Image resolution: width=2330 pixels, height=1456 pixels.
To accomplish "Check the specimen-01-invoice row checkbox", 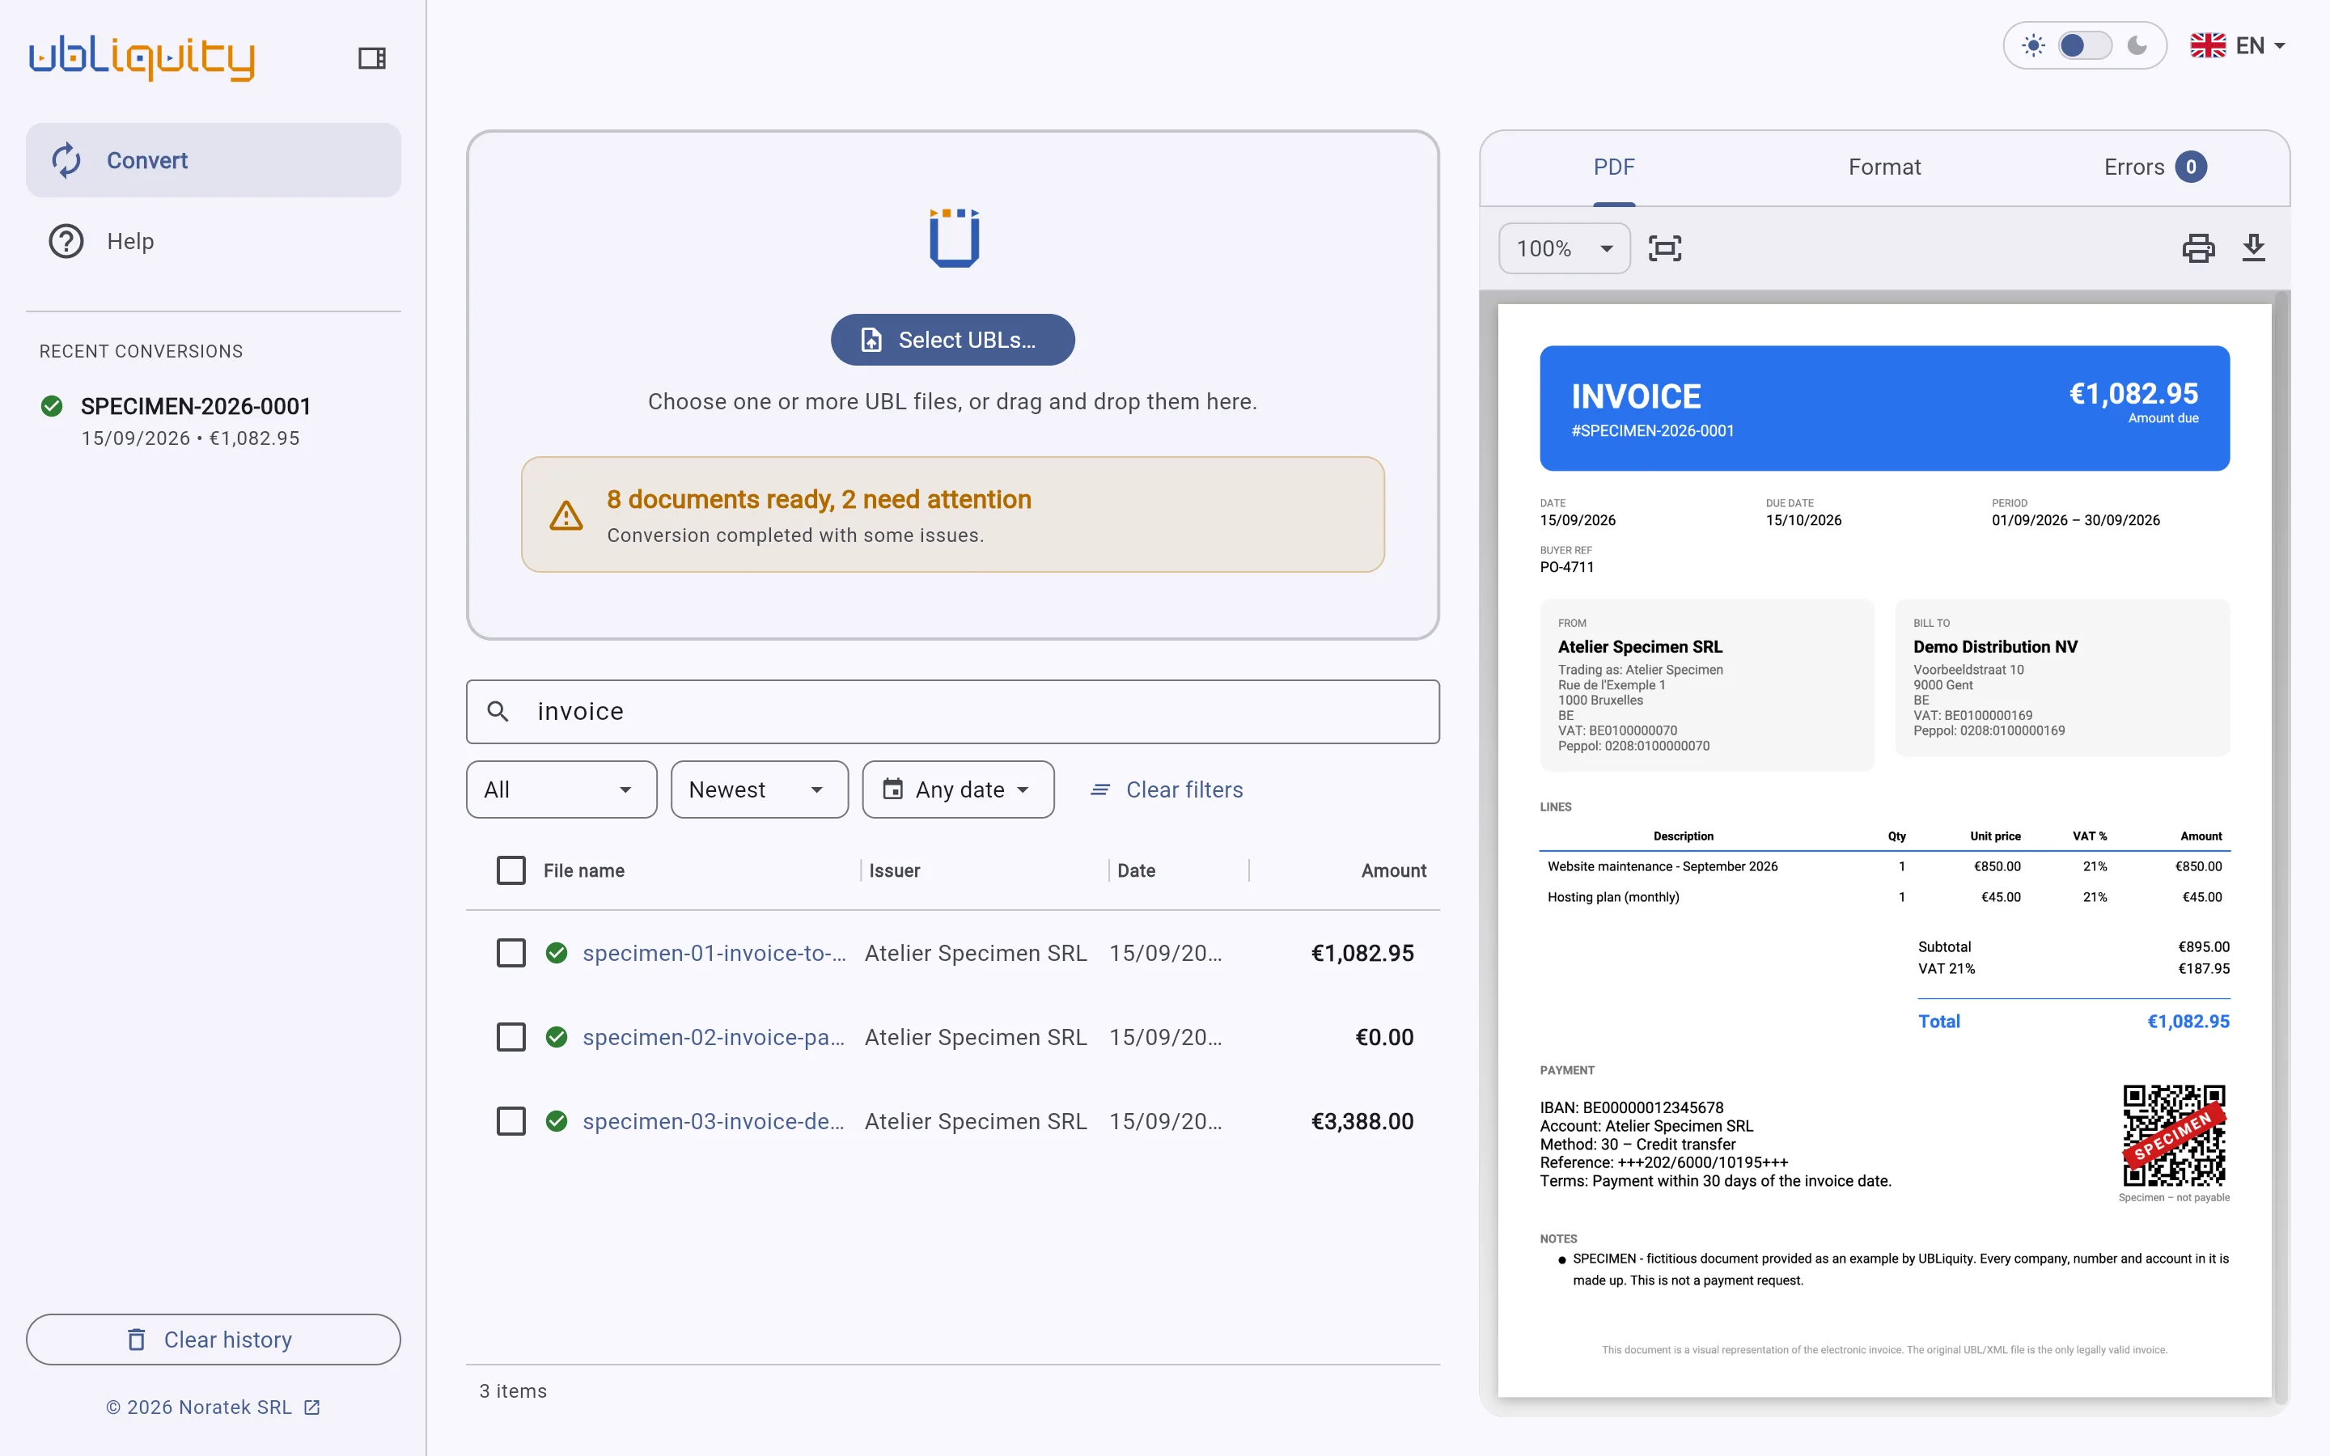I will (511, 954).
